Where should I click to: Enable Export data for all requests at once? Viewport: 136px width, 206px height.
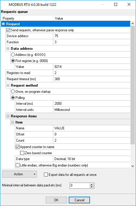click(x=46, y=175)
